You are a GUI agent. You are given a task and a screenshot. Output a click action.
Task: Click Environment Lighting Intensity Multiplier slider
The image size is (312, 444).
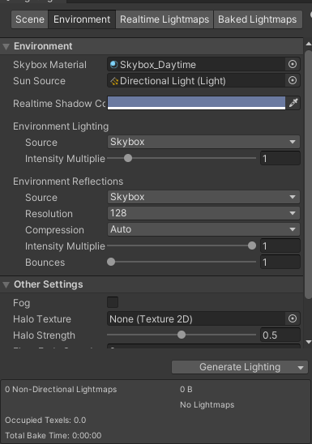(182, 158)
